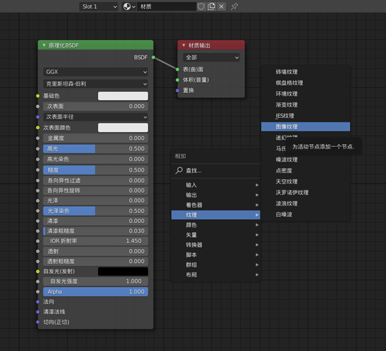Image resolution: width=386 pixels, height=351 pixels.
Task: Click the 次表面颜色 color swatch
Action: [x=123, y=127]
